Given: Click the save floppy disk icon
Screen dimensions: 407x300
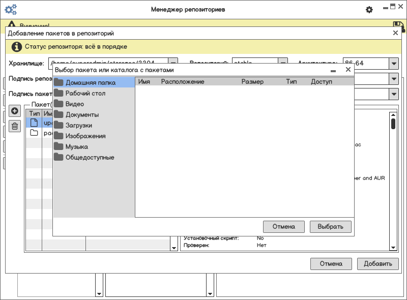Looking at the screenshot, I should point(398,25).
